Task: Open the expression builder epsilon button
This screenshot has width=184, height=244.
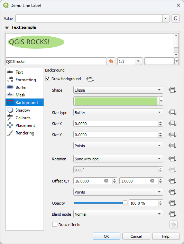Action: pos(176,19)
